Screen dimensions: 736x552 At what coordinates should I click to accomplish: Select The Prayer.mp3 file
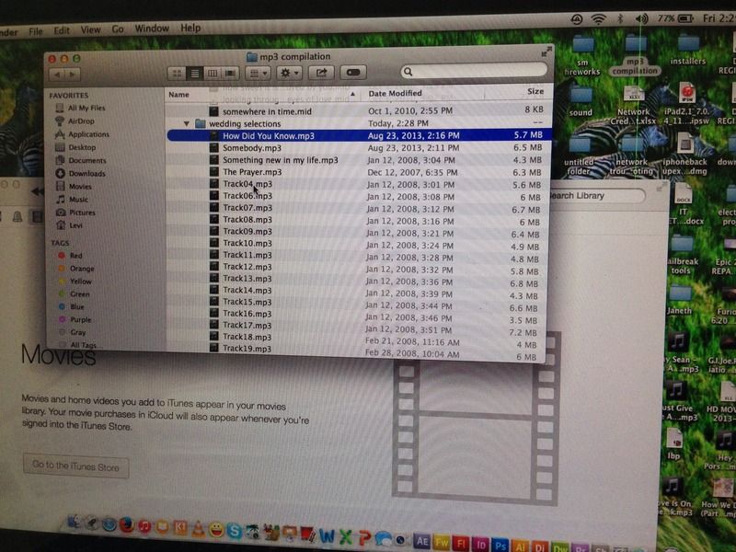point(252,172)
